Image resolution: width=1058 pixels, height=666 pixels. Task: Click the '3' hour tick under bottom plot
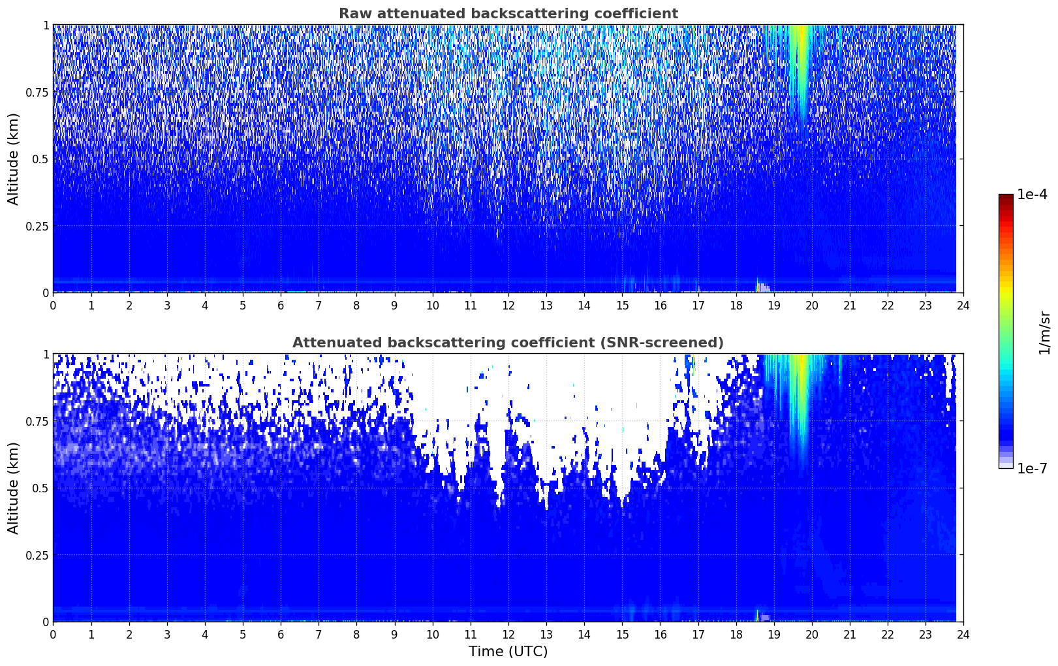[167, 634]
